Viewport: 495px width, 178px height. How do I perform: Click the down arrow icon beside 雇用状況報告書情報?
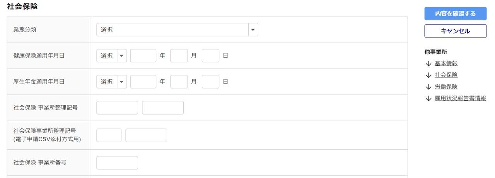[x=428, y=99]
